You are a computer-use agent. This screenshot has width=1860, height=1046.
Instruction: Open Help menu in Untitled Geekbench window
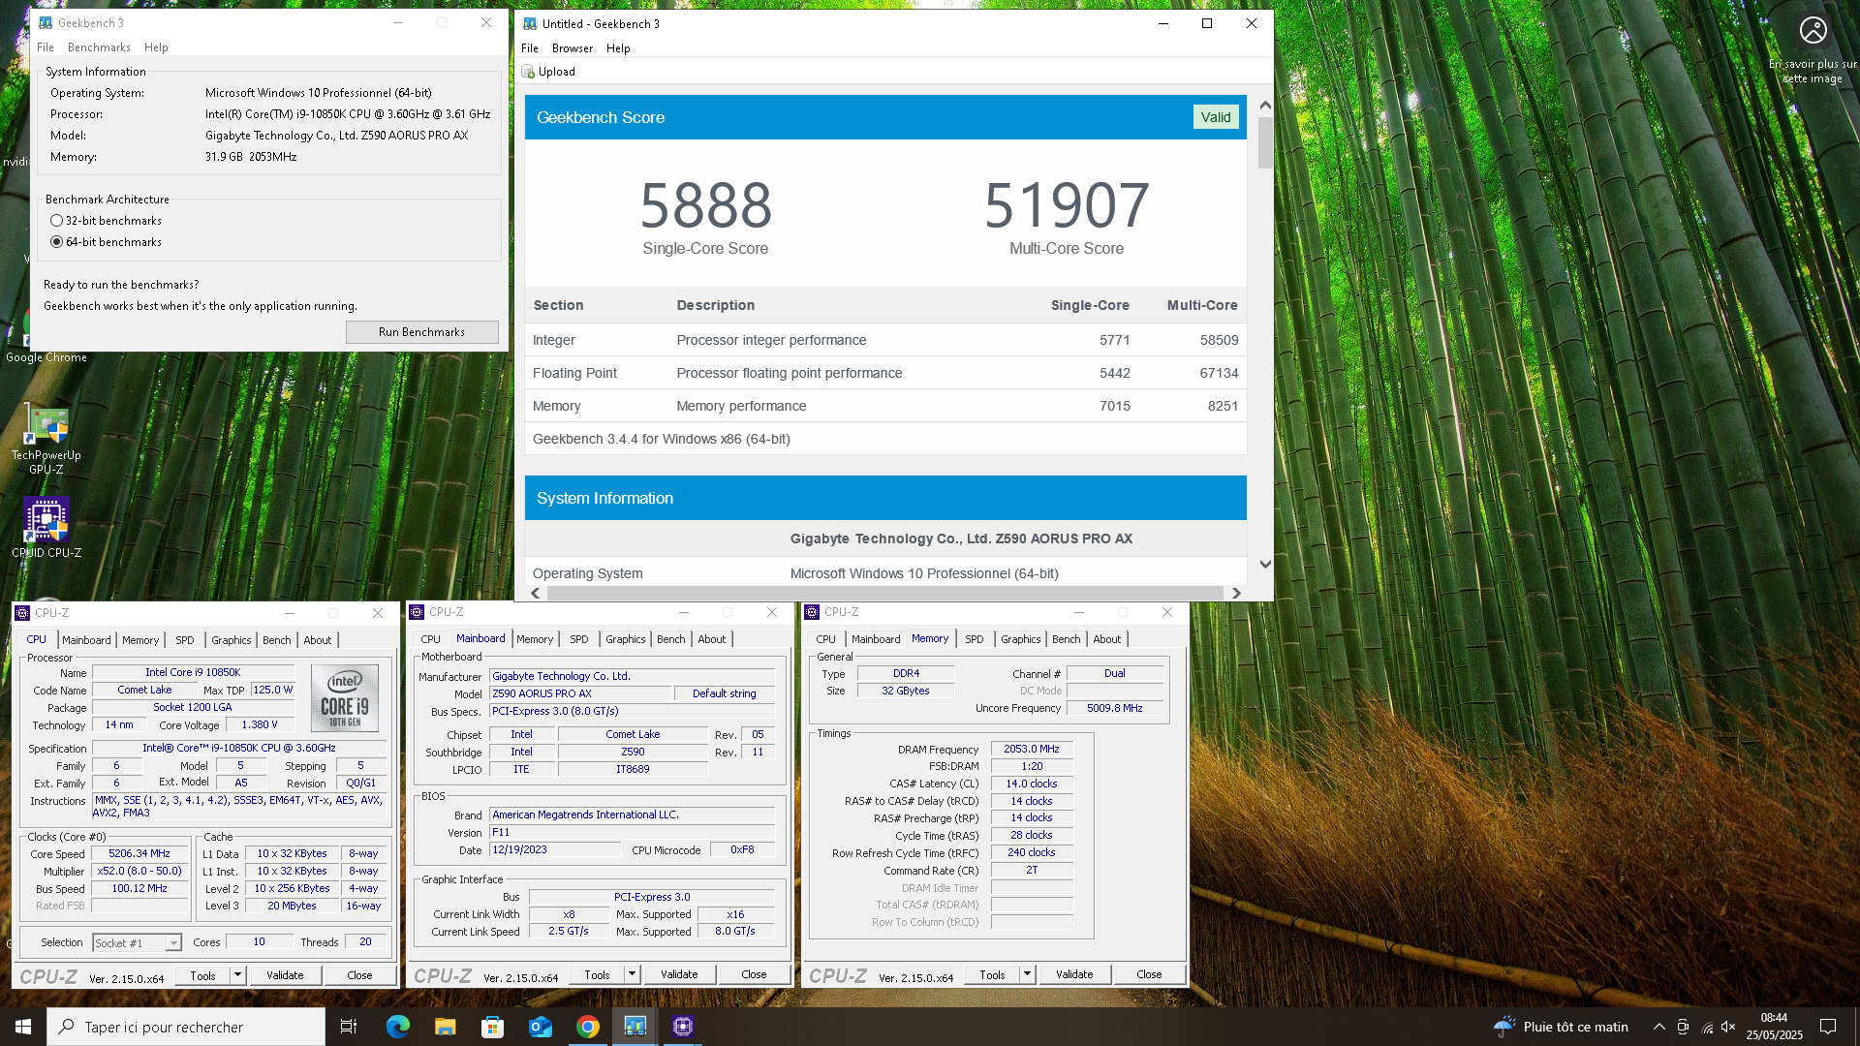[618, 48]
